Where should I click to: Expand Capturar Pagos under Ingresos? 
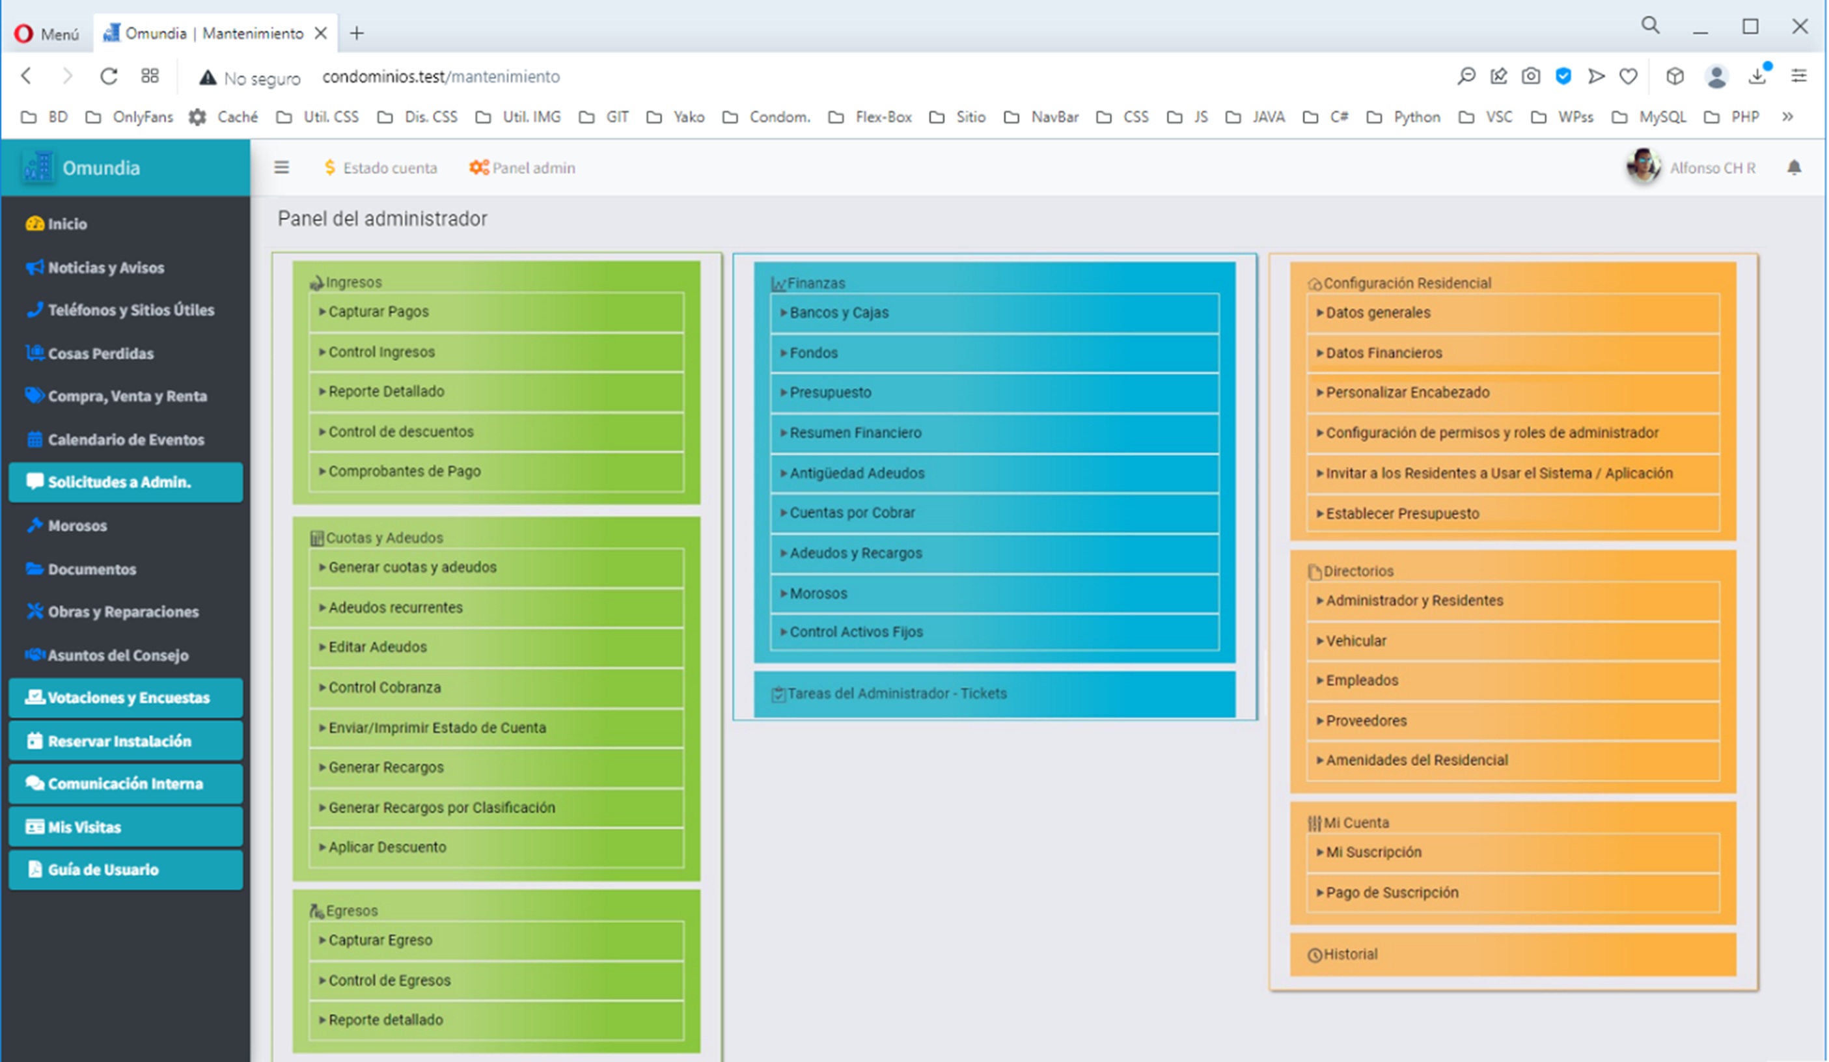pos(378,311)
